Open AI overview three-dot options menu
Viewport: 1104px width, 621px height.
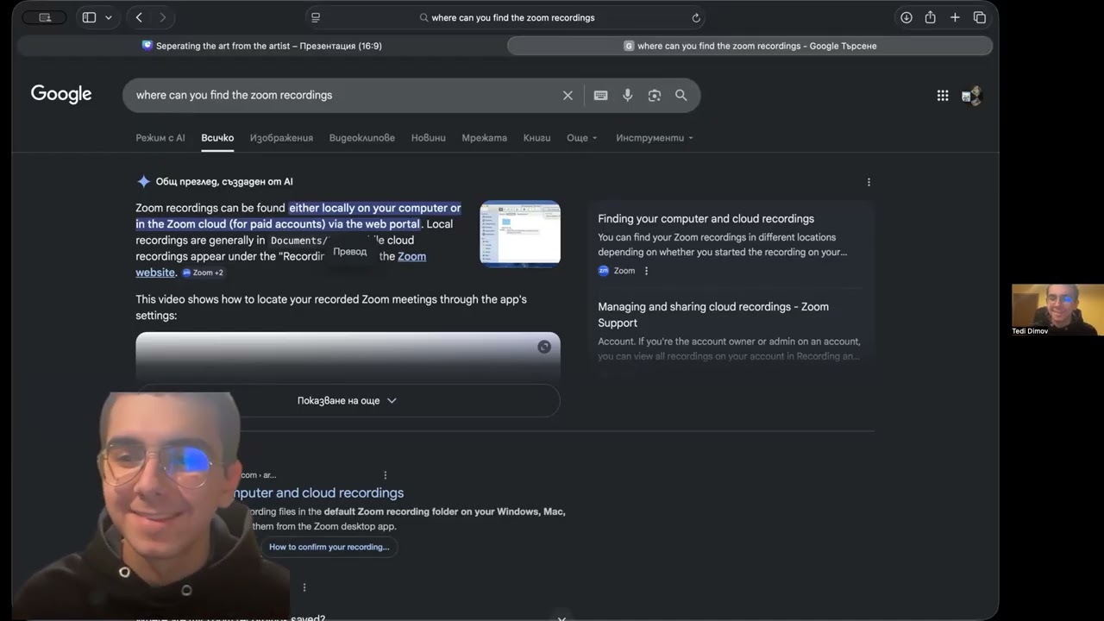click(869, 182)
